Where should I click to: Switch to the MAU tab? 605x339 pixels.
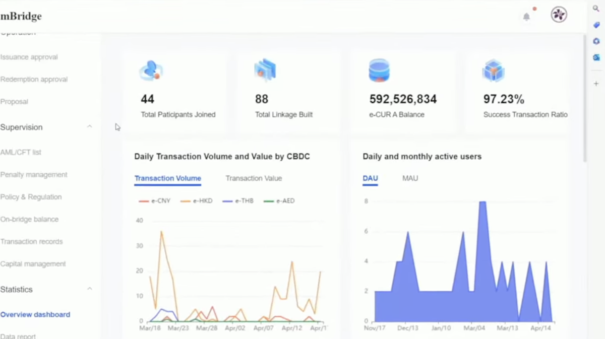[410, 178]
